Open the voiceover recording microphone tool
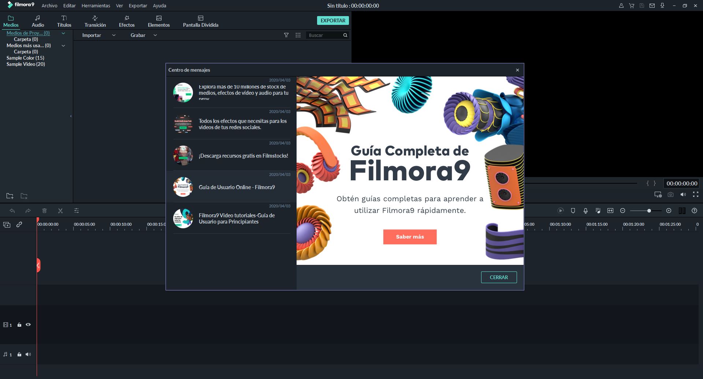This screenshot has height=379, width=703. 585,211
